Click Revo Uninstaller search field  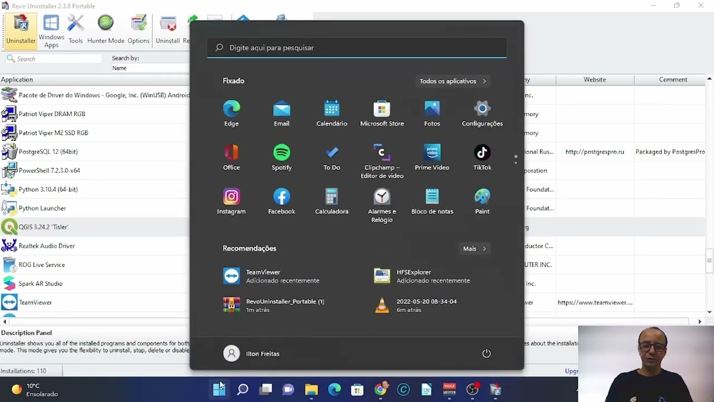coord(54,59)
